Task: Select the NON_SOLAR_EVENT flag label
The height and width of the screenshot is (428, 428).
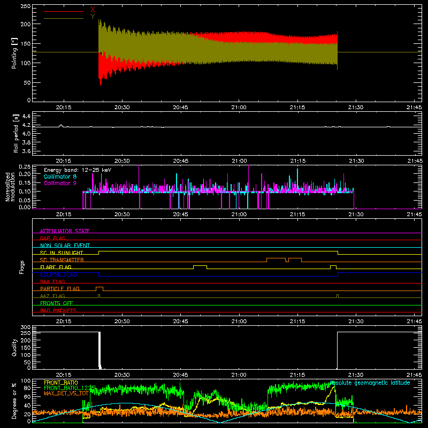Action: point(65,246)
